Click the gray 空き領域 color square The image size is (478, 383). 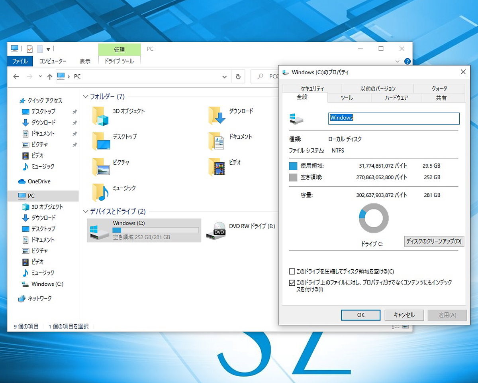[x=293, y=178]
